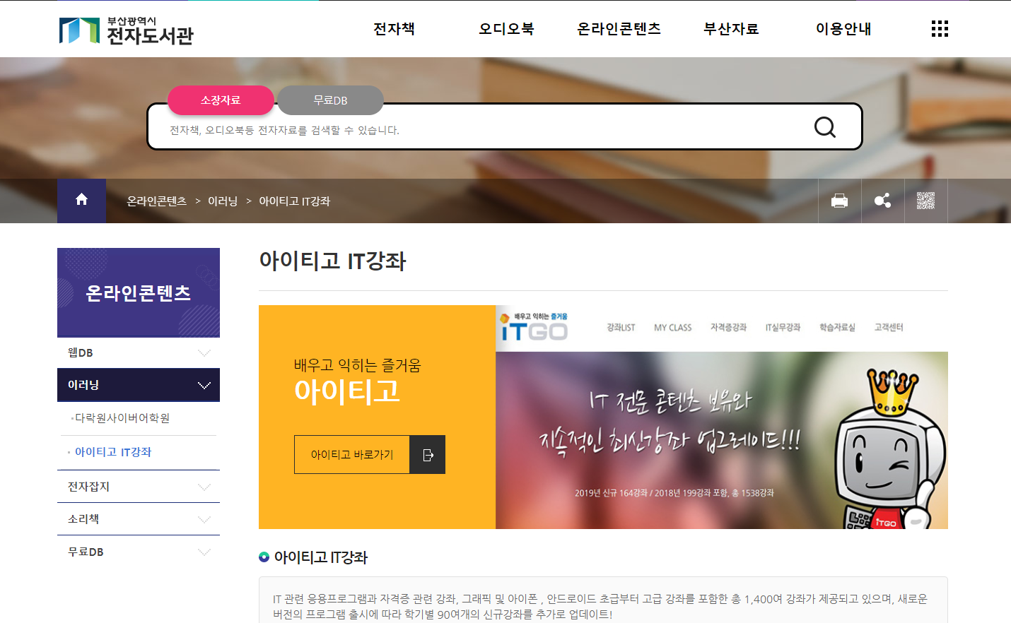This screenshot has width=1011, height=623.
Task: Click the share icon
Action: pyautogui.click(x=883, y=201)
